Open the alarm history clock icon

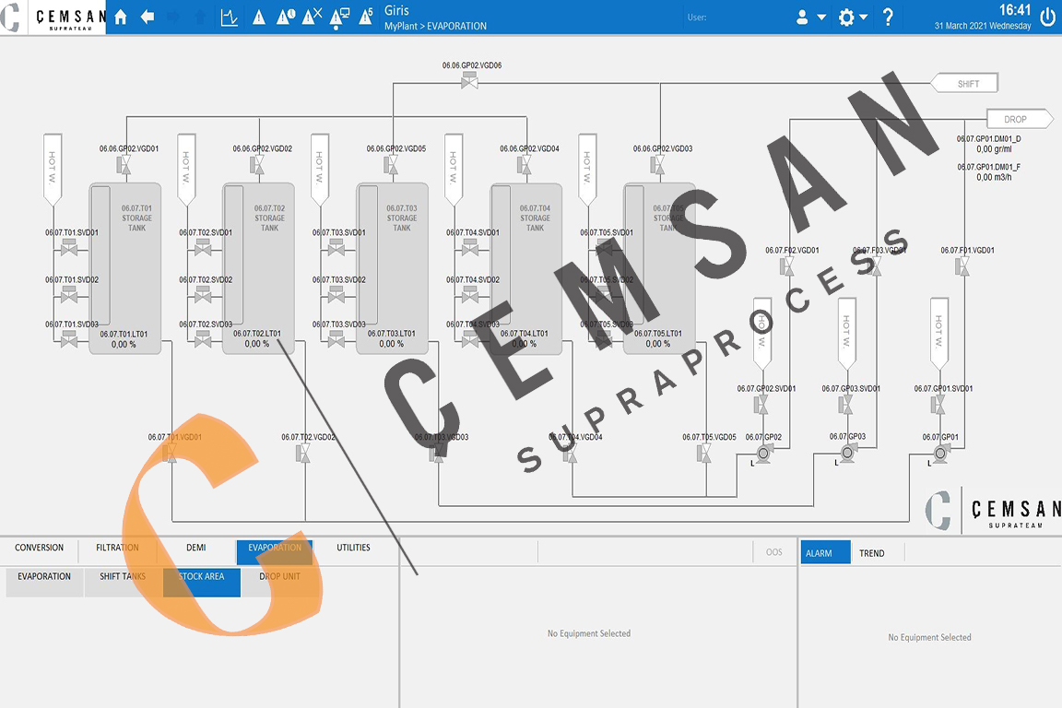285,17
